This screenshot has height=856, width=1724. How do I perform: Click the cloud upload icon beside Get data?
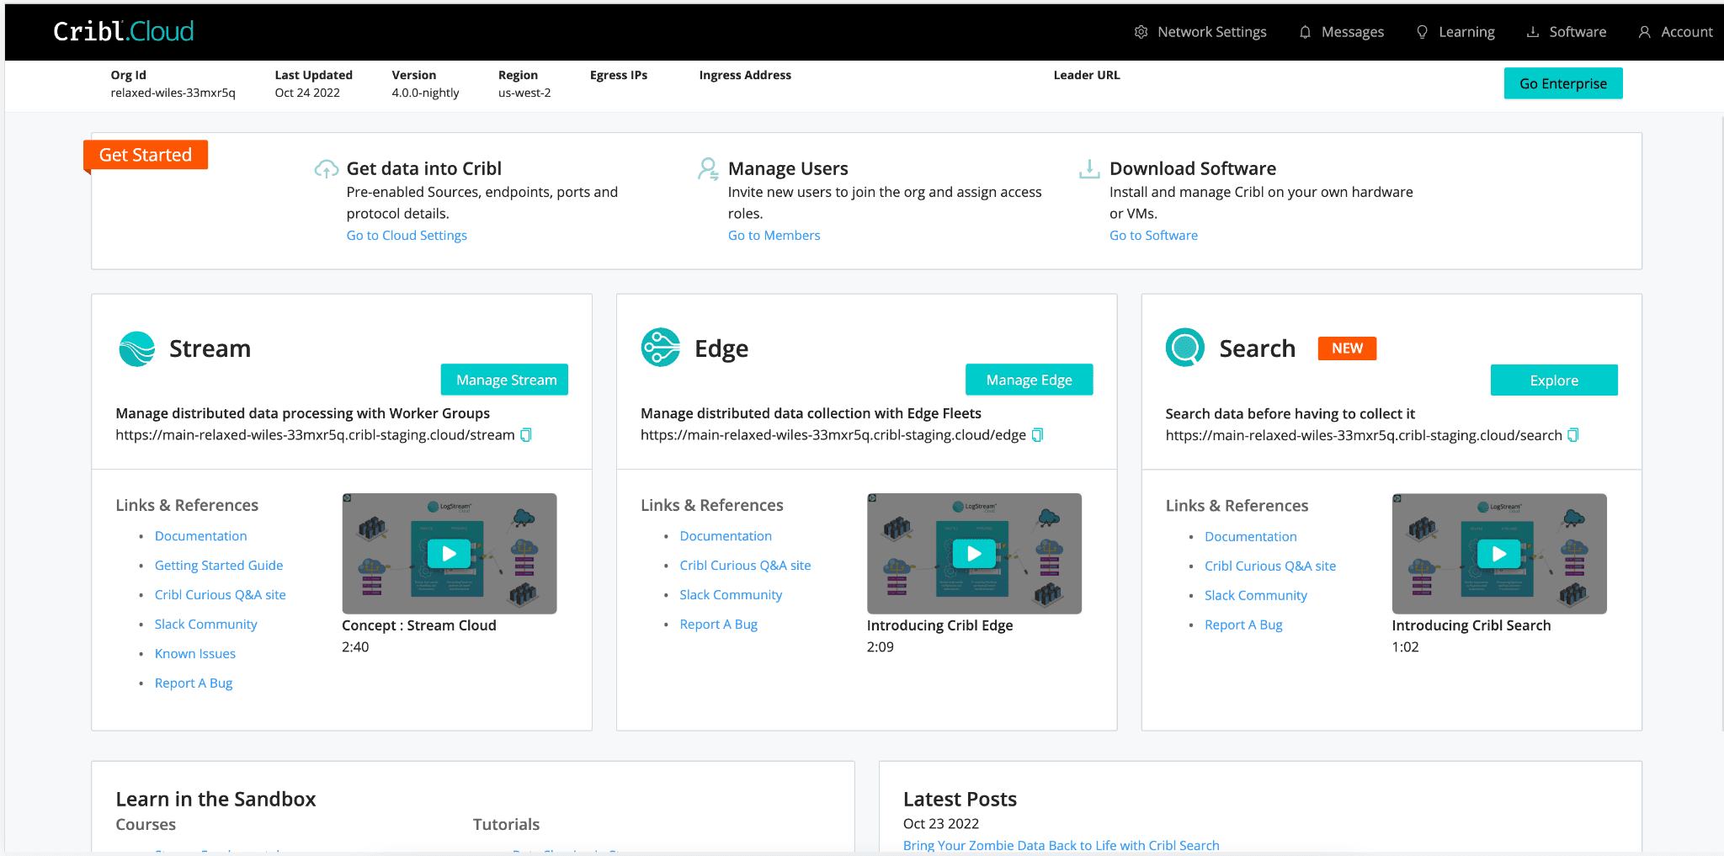[x=326, y=169]
